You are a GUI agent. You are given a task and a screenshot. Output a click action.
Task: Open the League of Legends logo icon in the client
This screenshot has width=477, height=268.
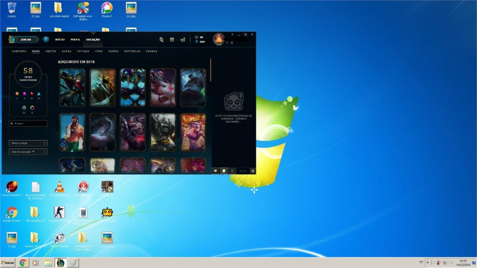(x=12, y=39)
